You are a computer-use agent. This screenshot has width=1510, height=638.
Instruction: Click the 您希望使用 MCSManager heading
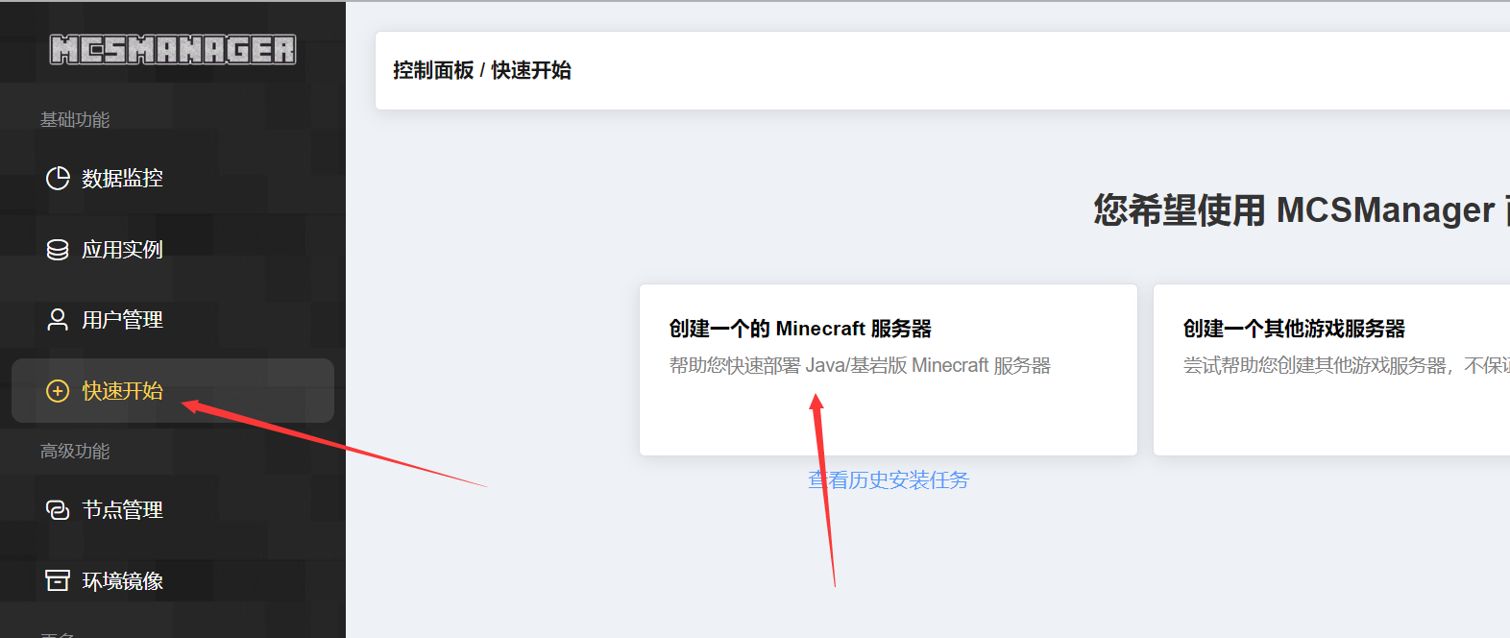1302,209
